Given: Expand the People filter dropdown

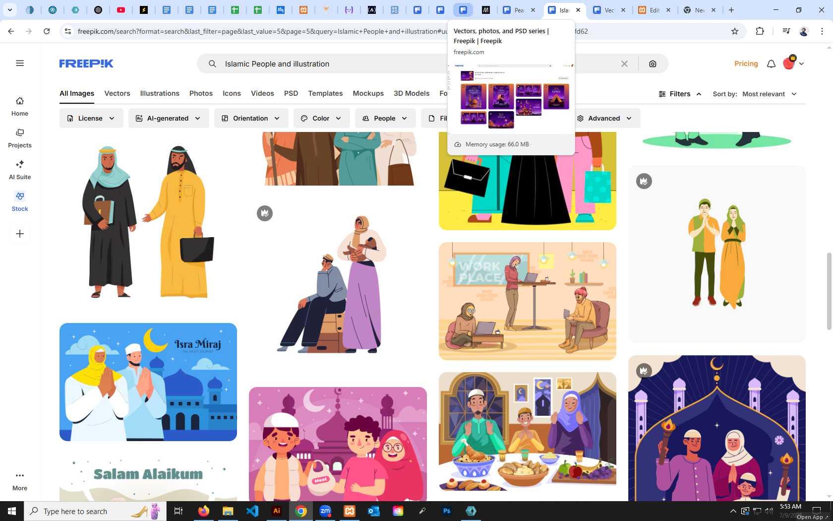Looking at the screenshot, I should 385,118.
